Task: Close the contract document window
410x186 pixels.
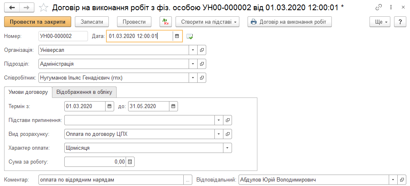Action: click(x=403, y=8)
